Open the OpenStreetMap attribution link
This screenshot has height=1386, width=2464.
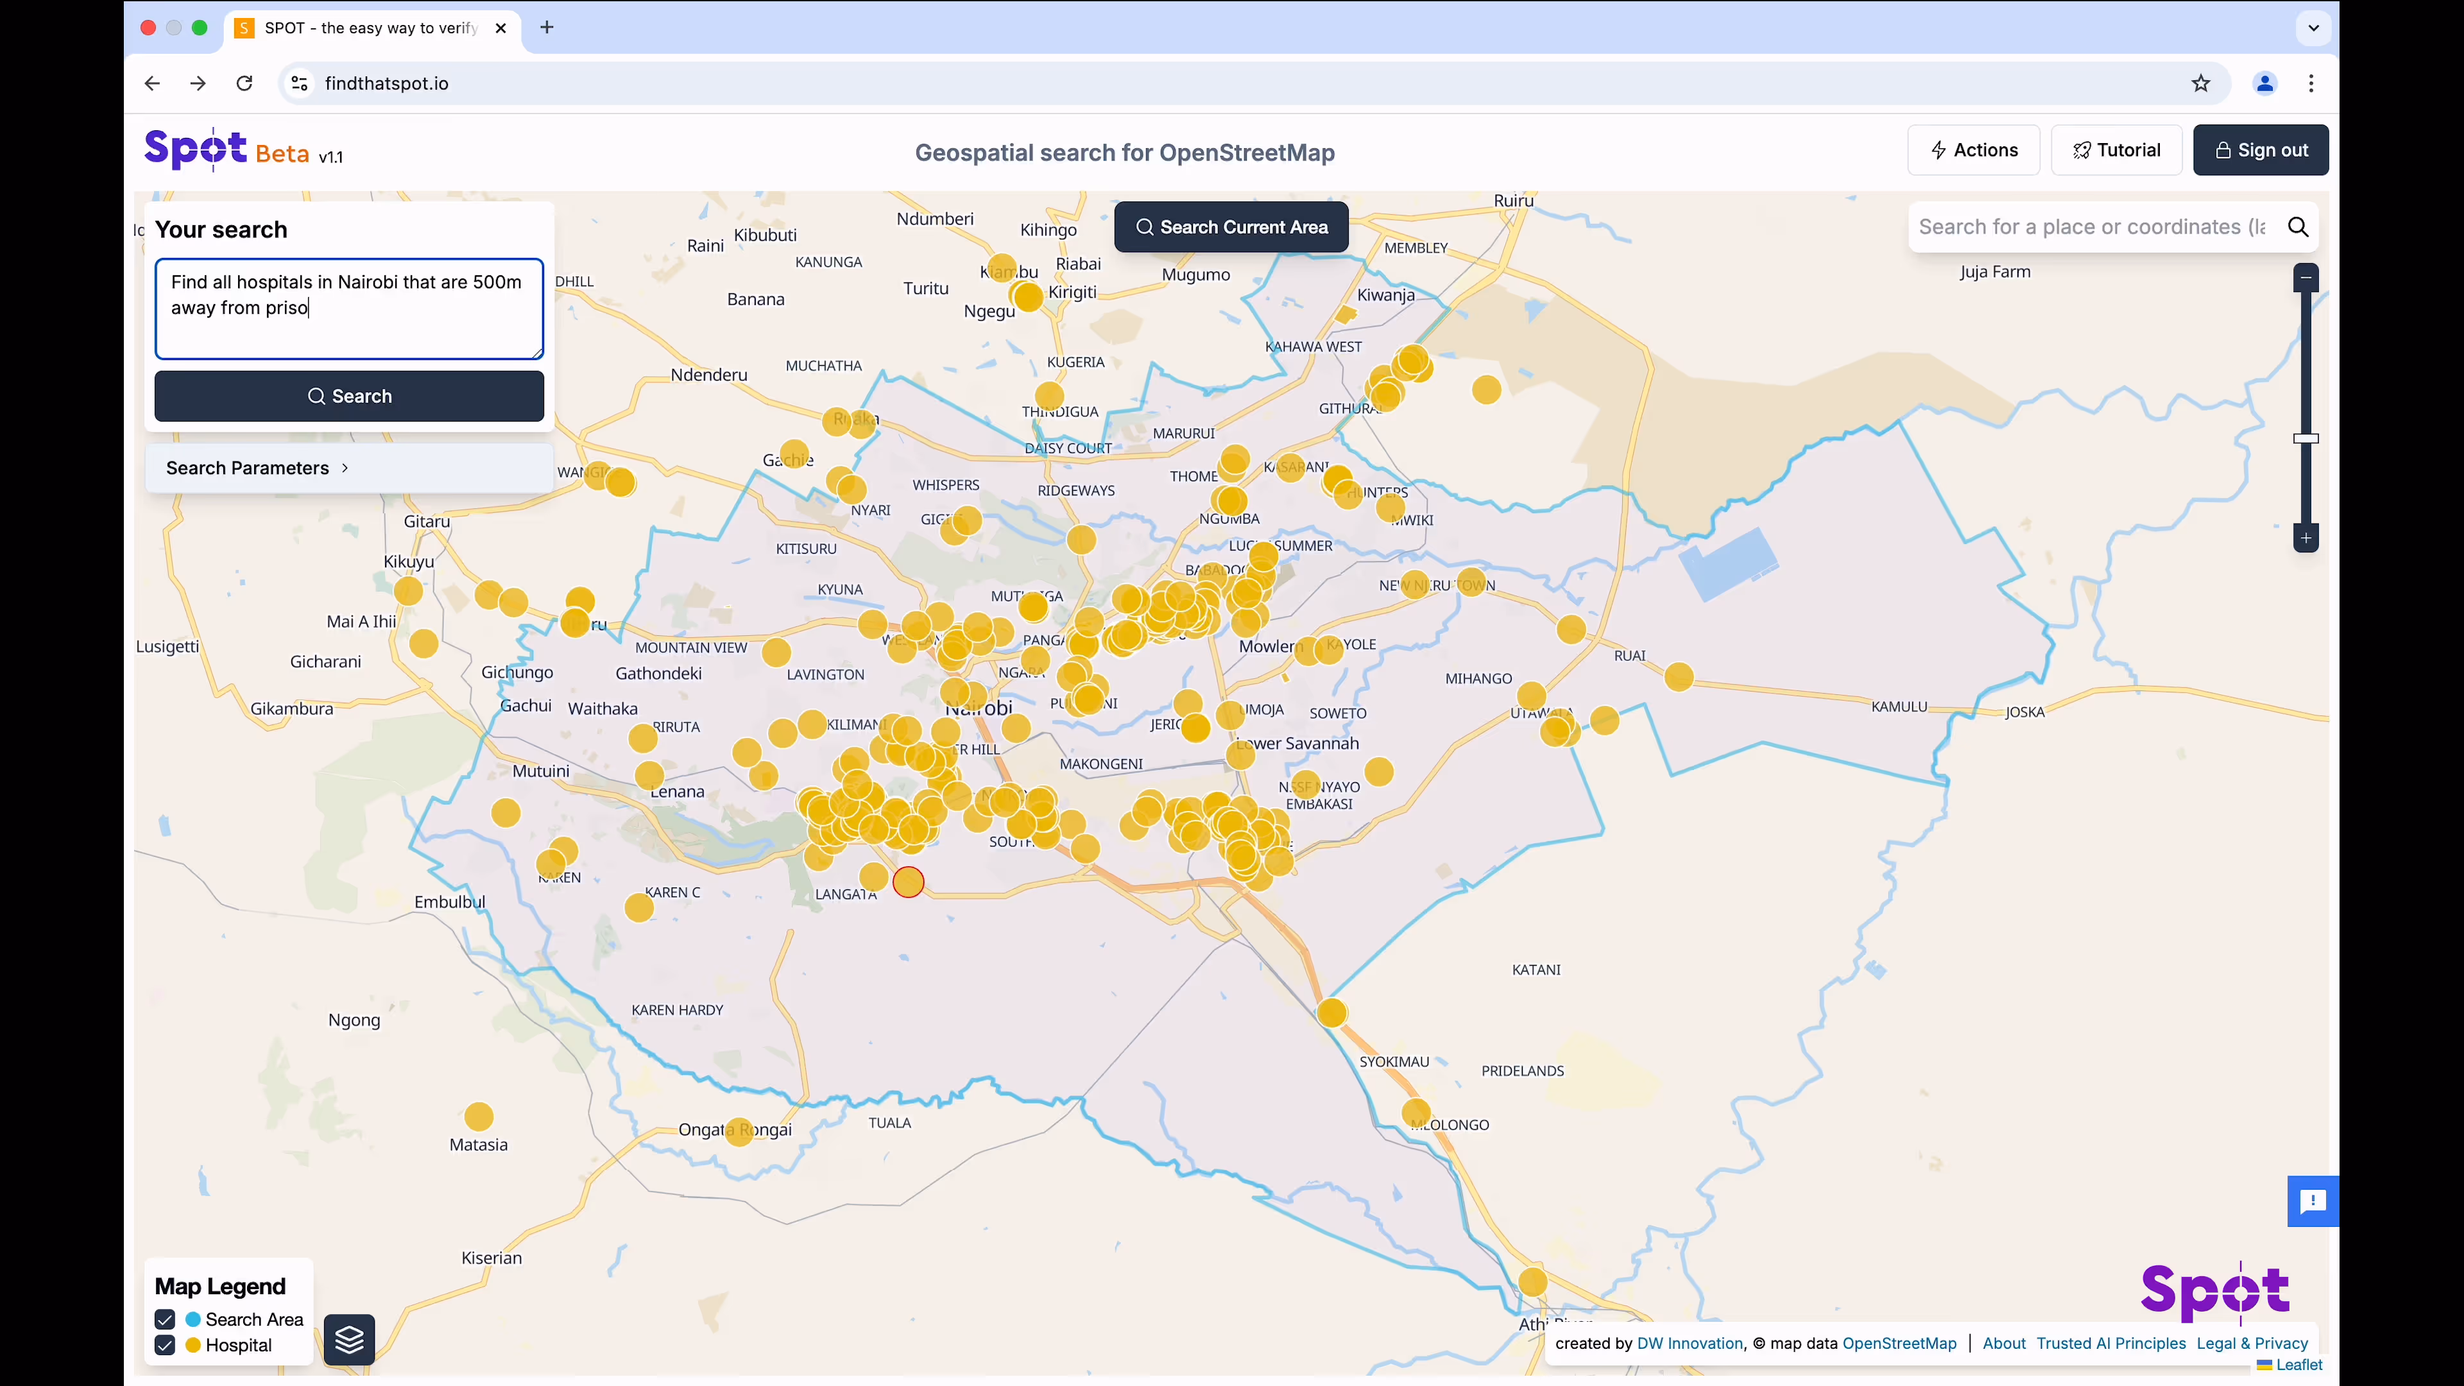(1899, 1343)
